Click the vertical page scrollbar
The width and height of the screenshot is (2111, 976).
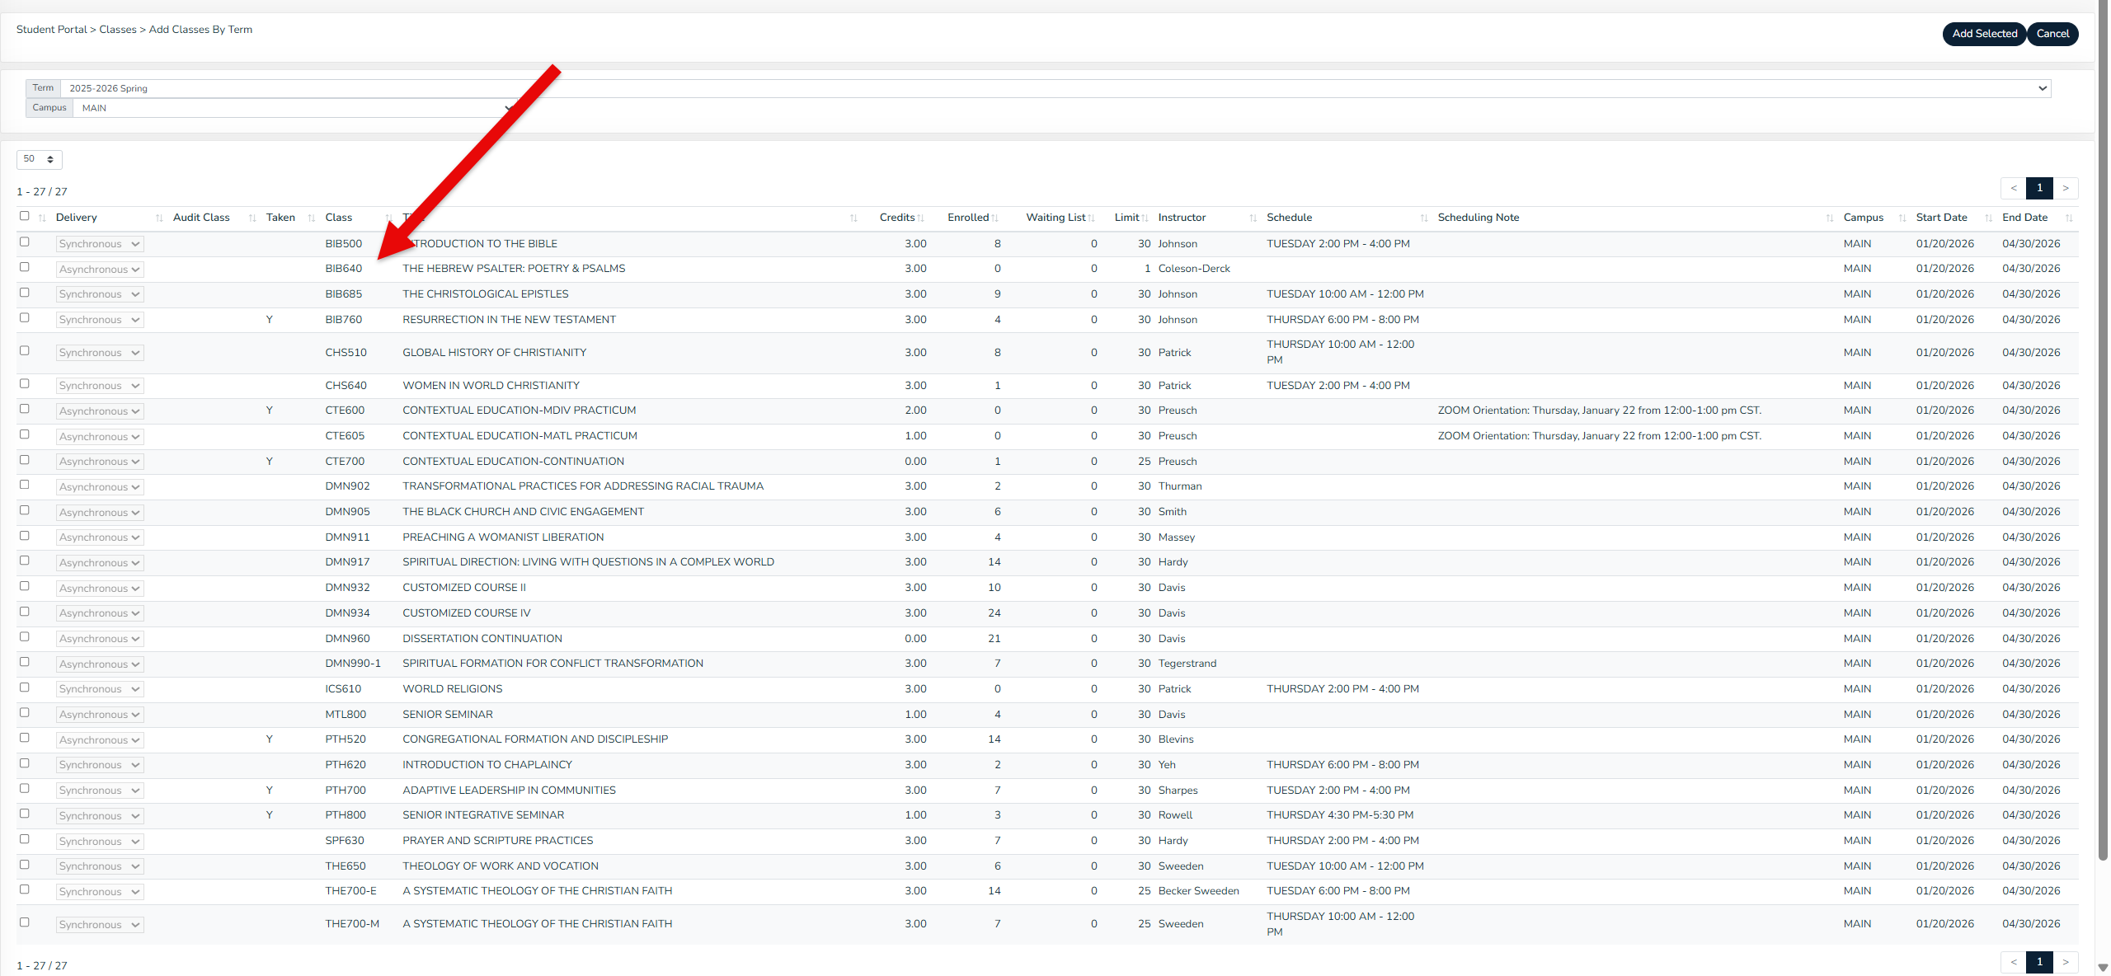(x=2102, y=412)
